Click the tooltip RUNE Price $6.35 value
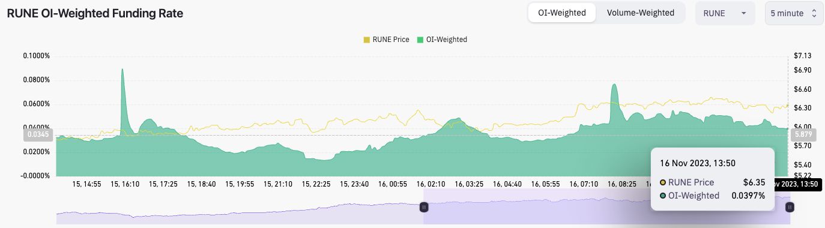825x228 pixels. point(754,182)
